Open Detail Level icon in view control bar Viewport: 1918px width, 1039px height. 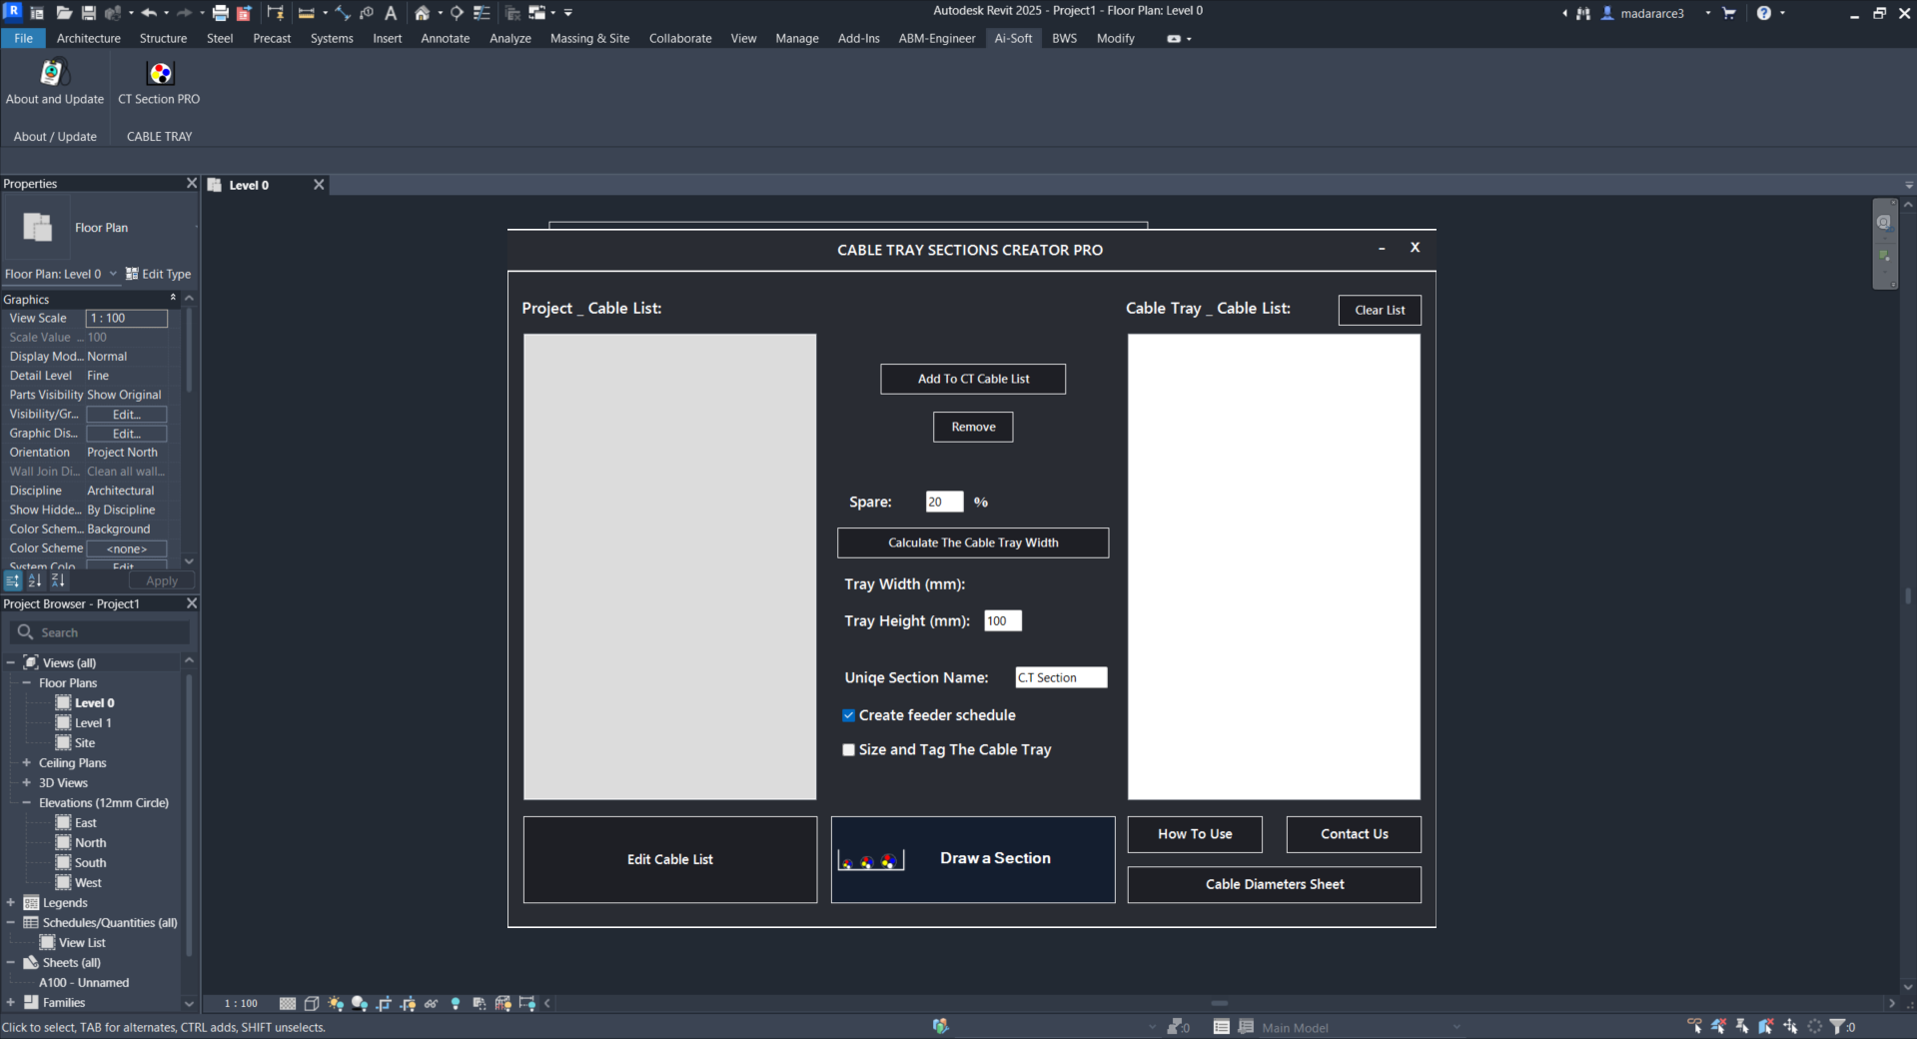click(x=288, y=1004)
